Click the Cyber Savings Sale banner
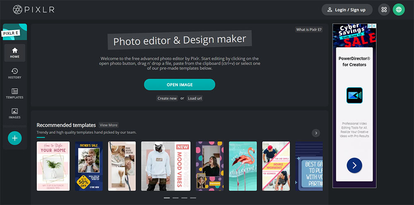 [x=354, y=35]
